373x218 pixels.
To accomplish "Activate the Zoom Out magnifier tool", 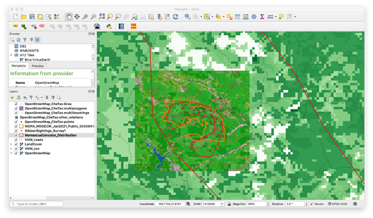I will click(x=93, y=17).
